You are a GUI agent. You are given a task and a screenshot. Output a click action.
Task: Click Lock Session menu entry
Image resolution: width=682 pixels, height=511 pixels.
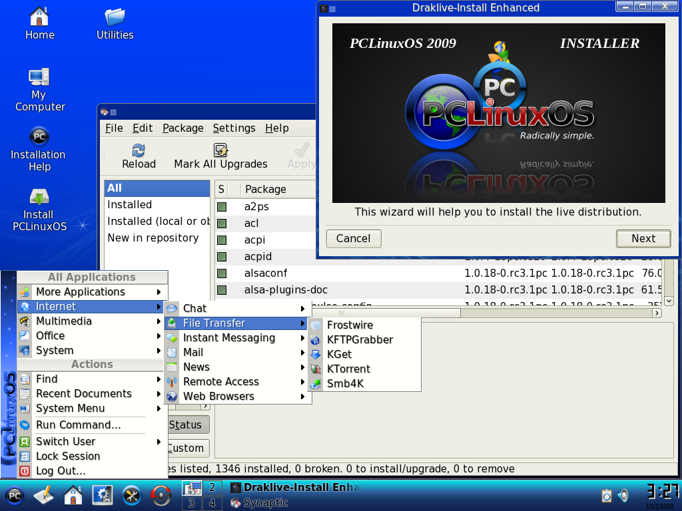click(91, 456)
